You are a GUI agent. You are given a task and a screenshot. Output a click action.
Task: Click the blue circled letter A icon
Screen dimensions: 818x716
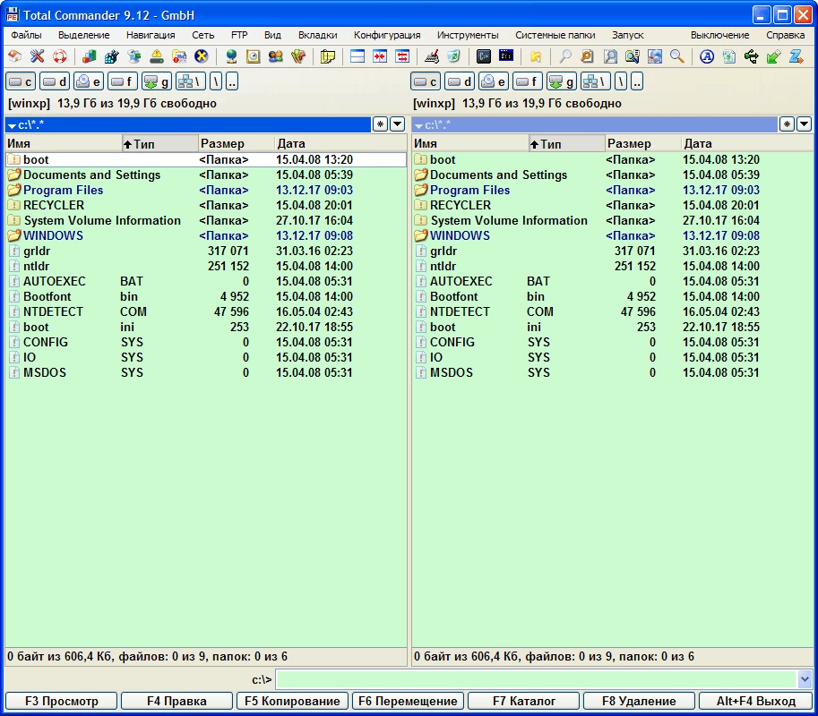click(707, 56)
